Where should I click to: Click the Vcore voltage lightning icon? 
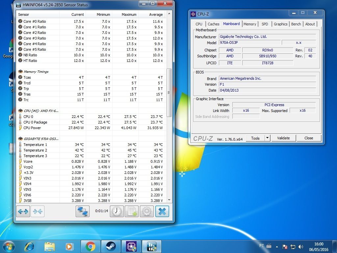click(20, 161)
